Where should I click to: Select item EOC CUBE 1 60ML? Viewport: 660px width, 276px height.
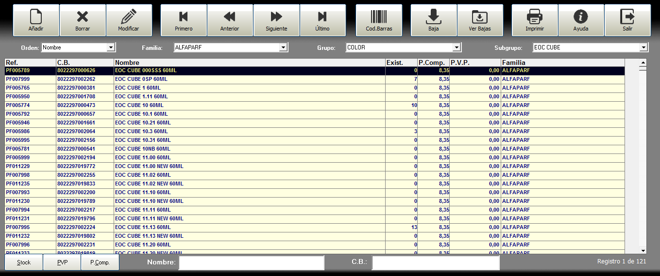click(x=138, y=88)
